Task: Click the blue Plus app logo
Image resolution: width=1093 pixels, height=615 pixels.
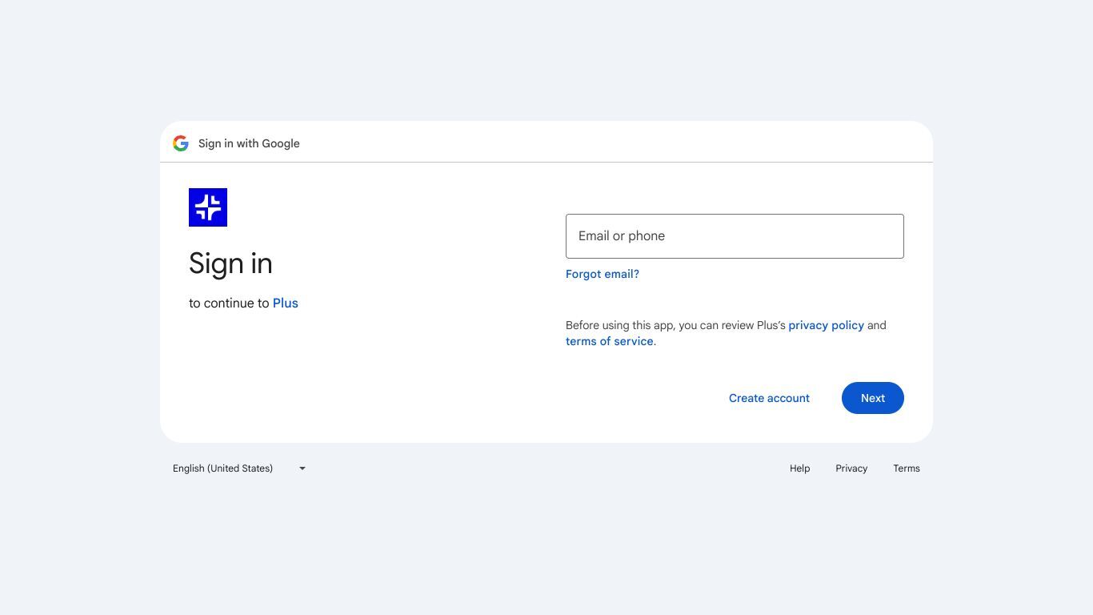Action: click(208, 207)
